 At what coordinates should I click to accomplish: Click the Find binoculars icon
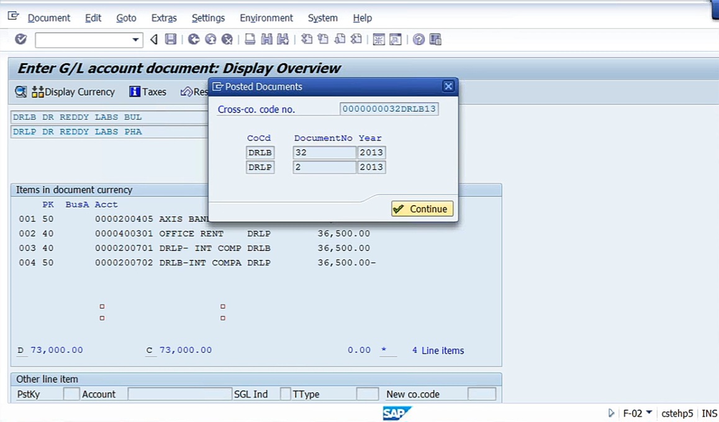click(266, 40)
